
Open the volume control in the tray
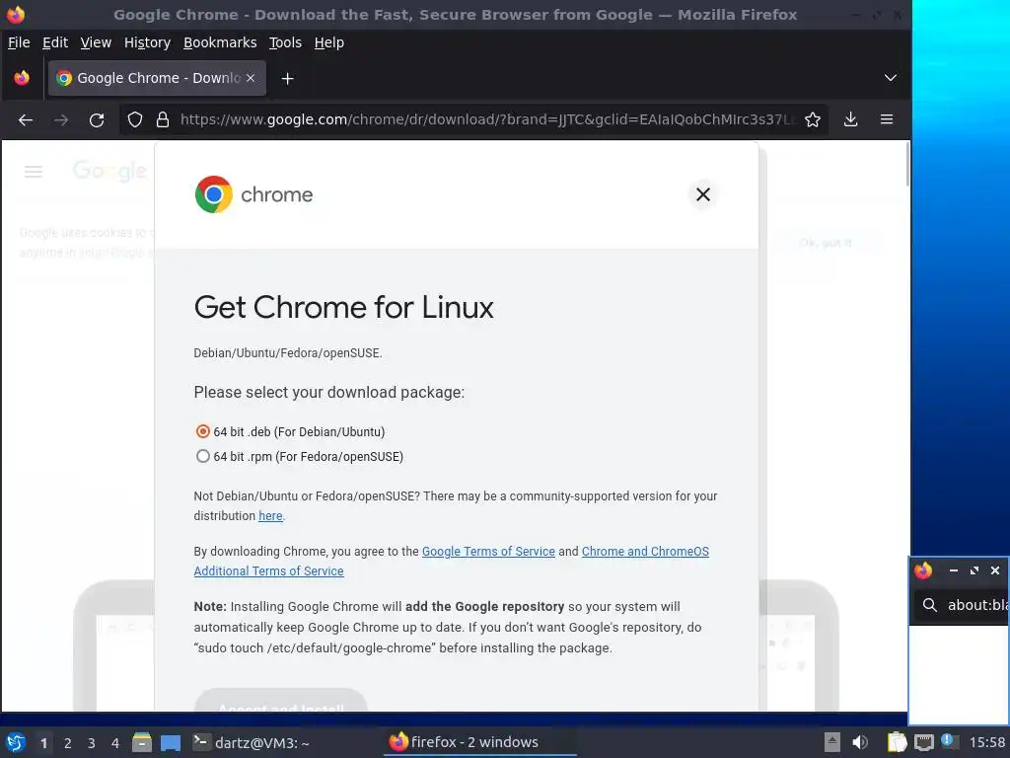point(860,742)
